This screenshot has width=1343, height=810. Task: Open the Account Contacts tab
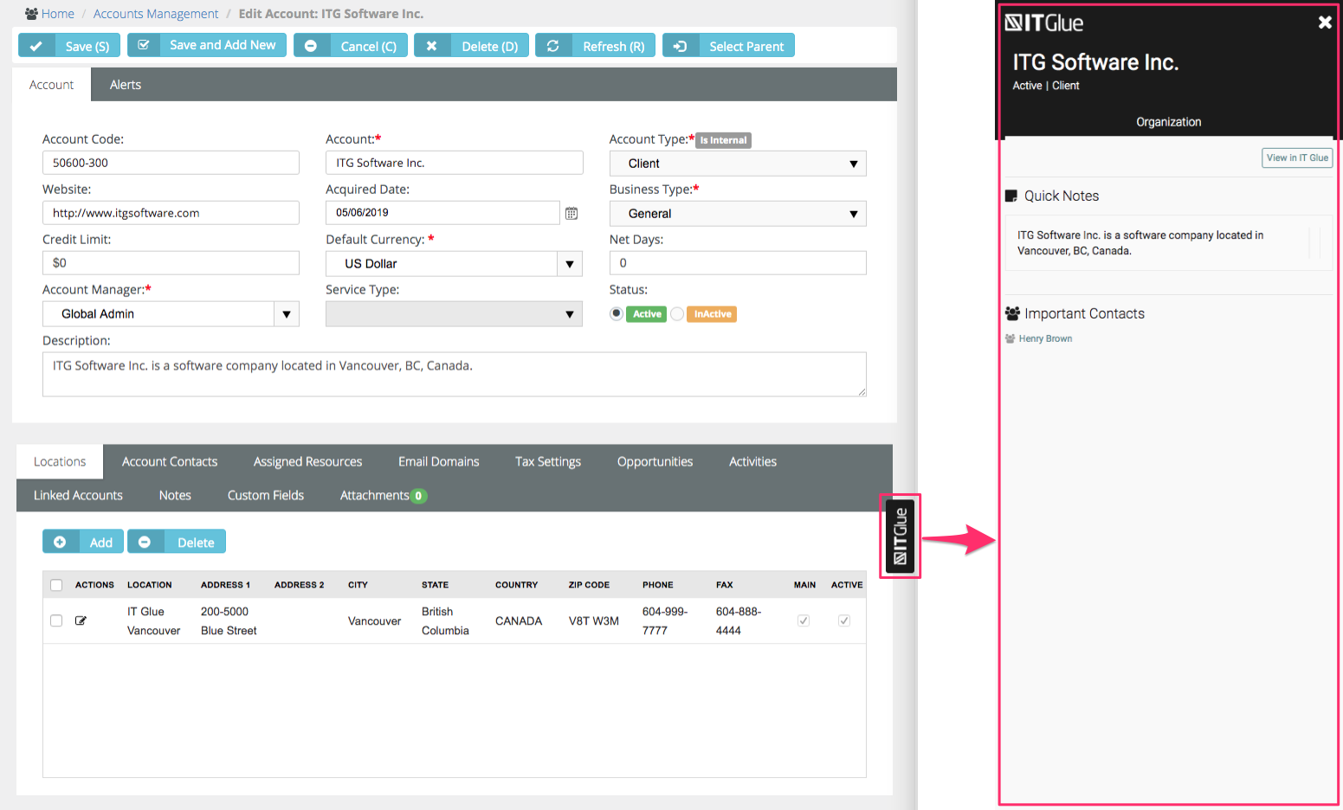pyautogui.click(x=170, y=461)
